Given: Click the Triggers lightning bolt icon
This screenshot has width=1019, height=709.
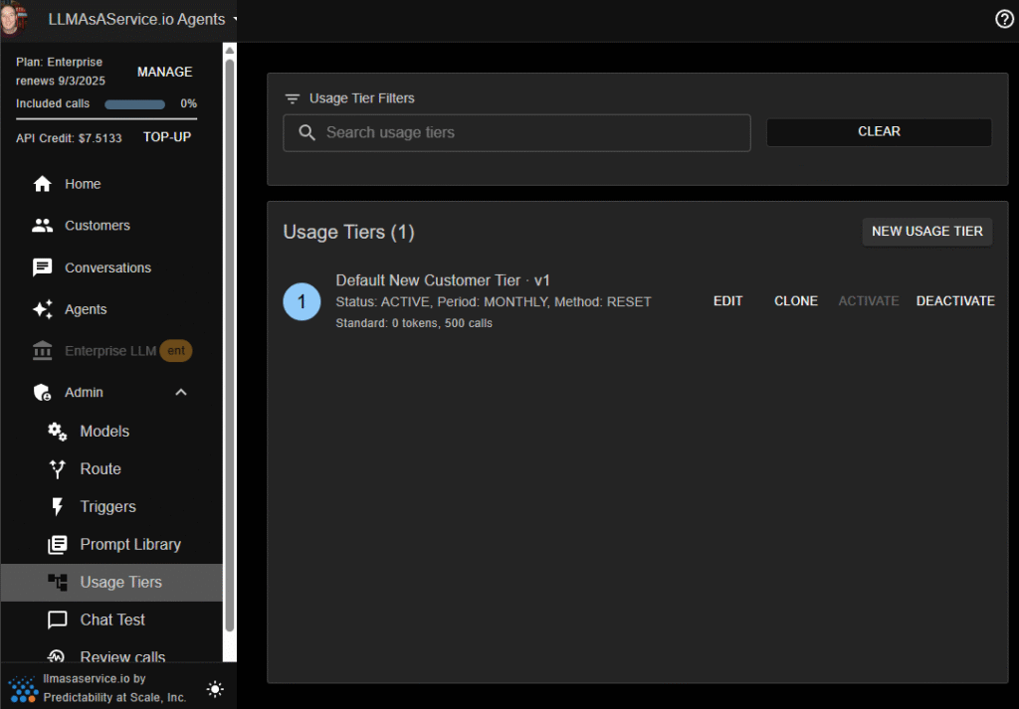Looking at the screenshot, I should point(58,507).
